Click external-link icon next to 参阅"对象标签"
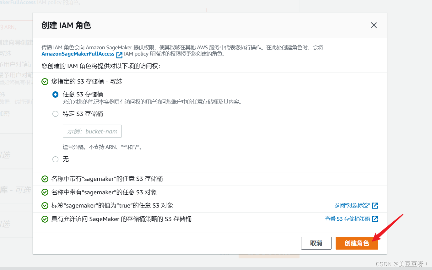Screen dimensions: 432x270 pyautogui.click(x=375, y=206)
